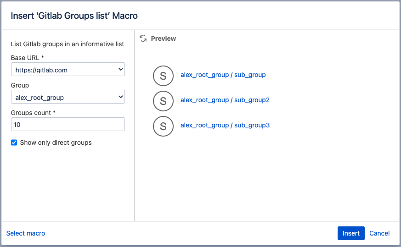Open the Base URL dropdown
The height and width of the screenshot is (247, 401).
point(68,70)
